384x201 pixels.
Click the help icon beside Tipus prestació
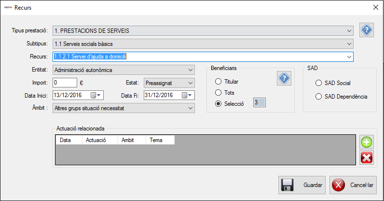[x=367, y=30]
